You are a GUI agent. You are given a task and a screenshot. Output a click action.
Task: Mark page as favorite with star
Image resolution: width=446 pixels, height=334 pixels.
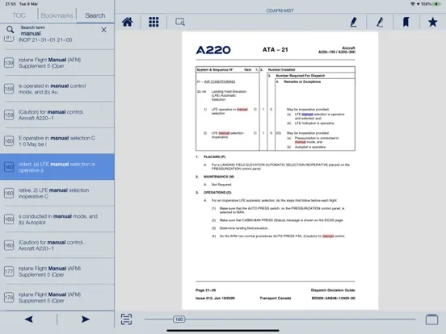[x=432, y=22]
